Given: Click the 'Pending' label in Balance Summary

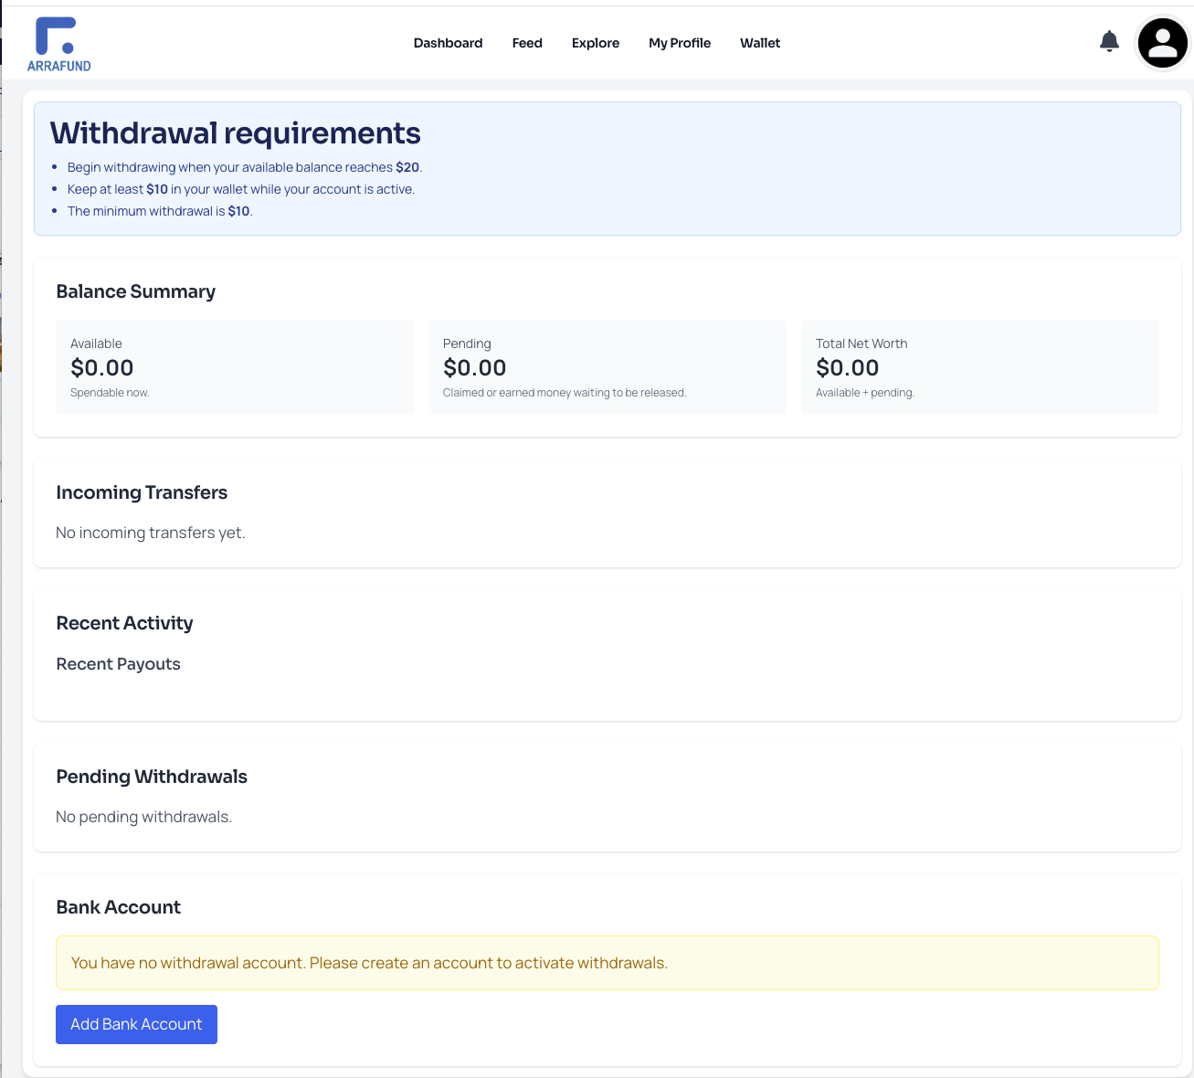Looking at the screenshot, I should (x=467, y=343).
